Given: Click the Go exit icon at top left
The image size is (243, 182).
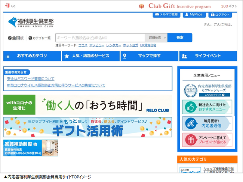Looking at the screenshot, I should tap(7, 6).
